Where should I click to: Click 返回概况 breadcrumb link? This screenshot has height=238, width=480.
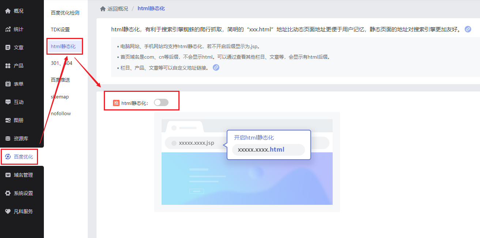pyautogui.click(x=118, y=8)
